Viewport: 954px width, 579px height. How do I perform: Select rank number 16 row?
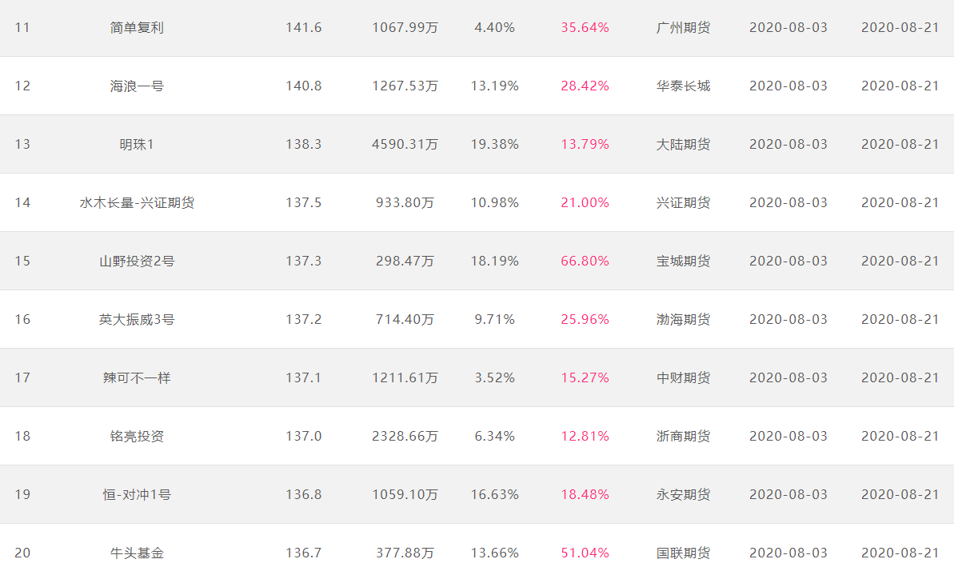click(477, 319)
